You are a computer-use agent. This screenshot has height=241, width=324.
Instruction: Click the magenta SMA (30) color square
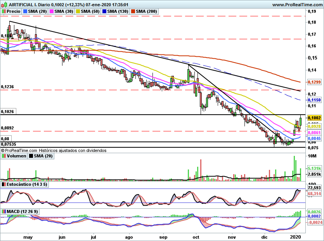(51, 12)
